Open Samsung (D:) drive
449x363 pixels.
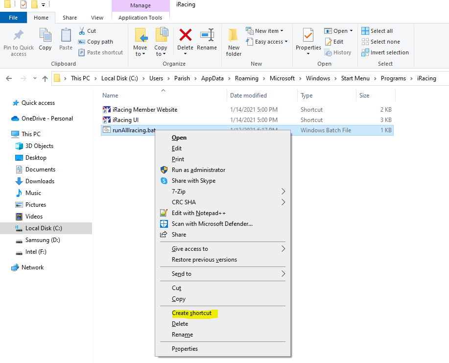tap(38, 240)
